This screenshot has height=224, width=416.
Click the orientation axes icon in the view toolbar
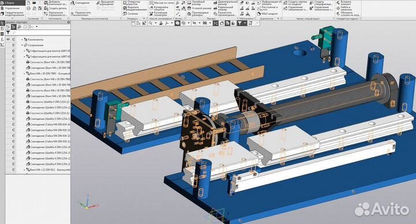pos(167,23)
